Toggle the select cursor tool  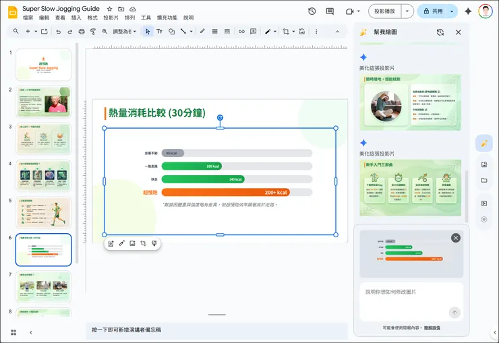click(x=148, y=32)
